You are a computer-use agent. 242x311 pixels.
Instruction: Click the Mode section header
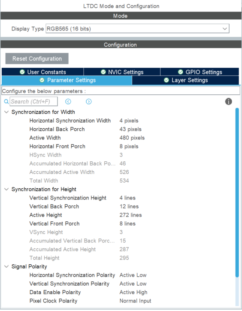pyautogui.click(x=121, y=16)
